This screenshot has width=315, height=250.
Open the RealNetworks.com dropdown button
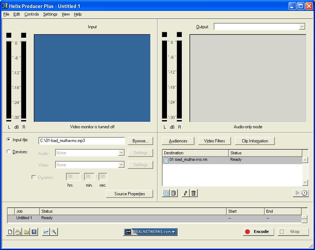click(x=150, y=232)
